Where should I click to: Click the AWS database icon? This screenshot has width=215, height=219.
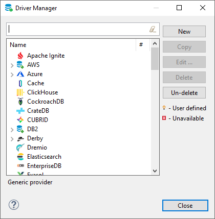(20, 65)
